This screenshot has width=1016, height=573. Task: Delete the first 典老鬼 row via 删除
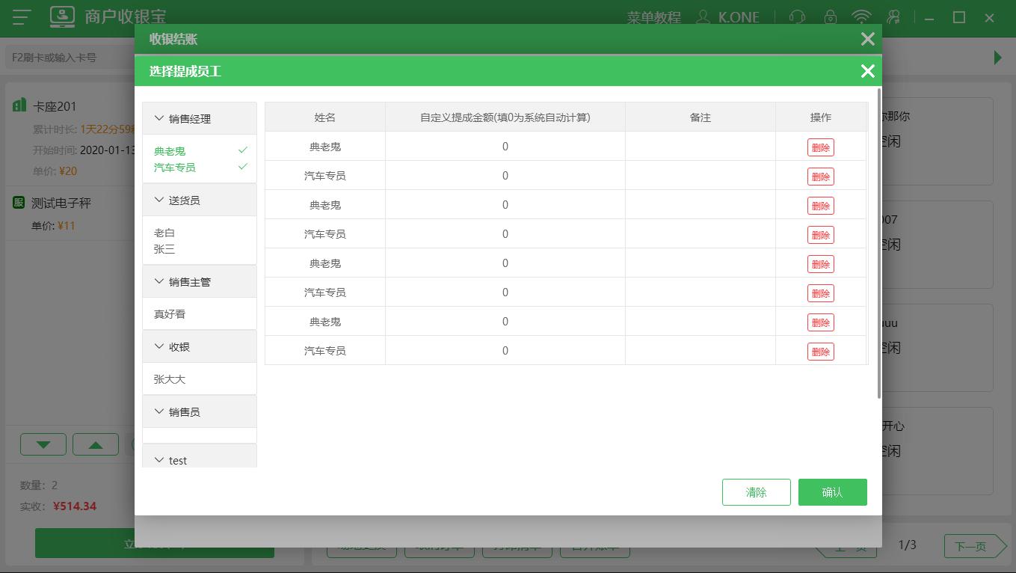coord(821,147)
